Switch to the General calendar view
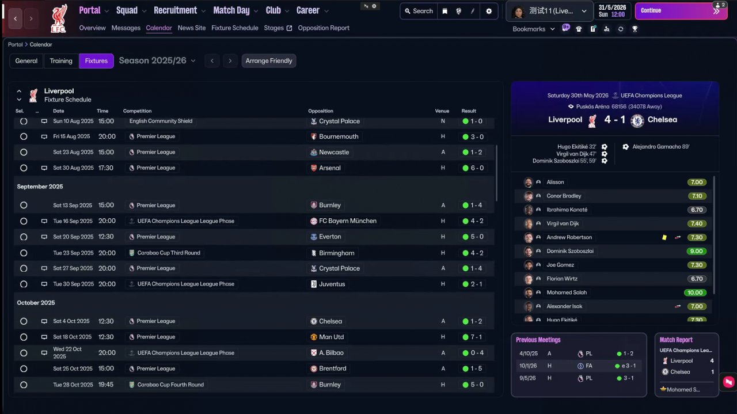The image size is (737, 414). 26,61
